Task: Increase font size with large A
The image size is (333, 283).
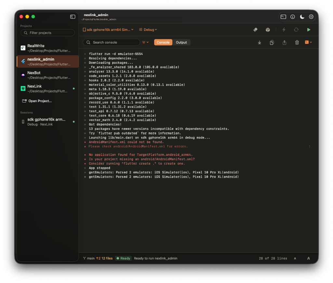Action: (308, 258)
